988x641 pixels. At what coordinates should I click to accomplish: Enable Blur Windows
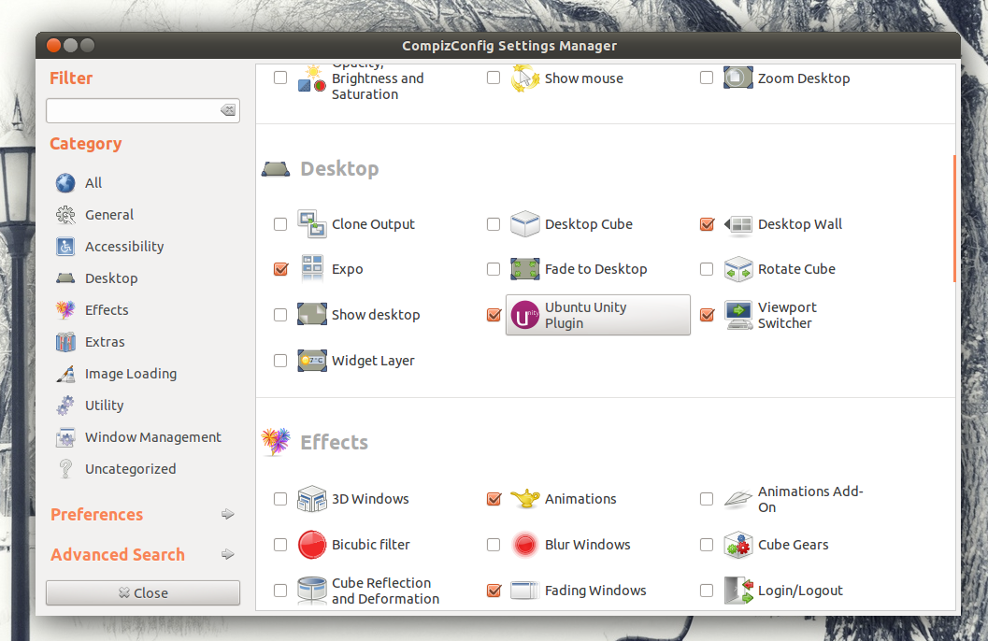click(494, 545)
